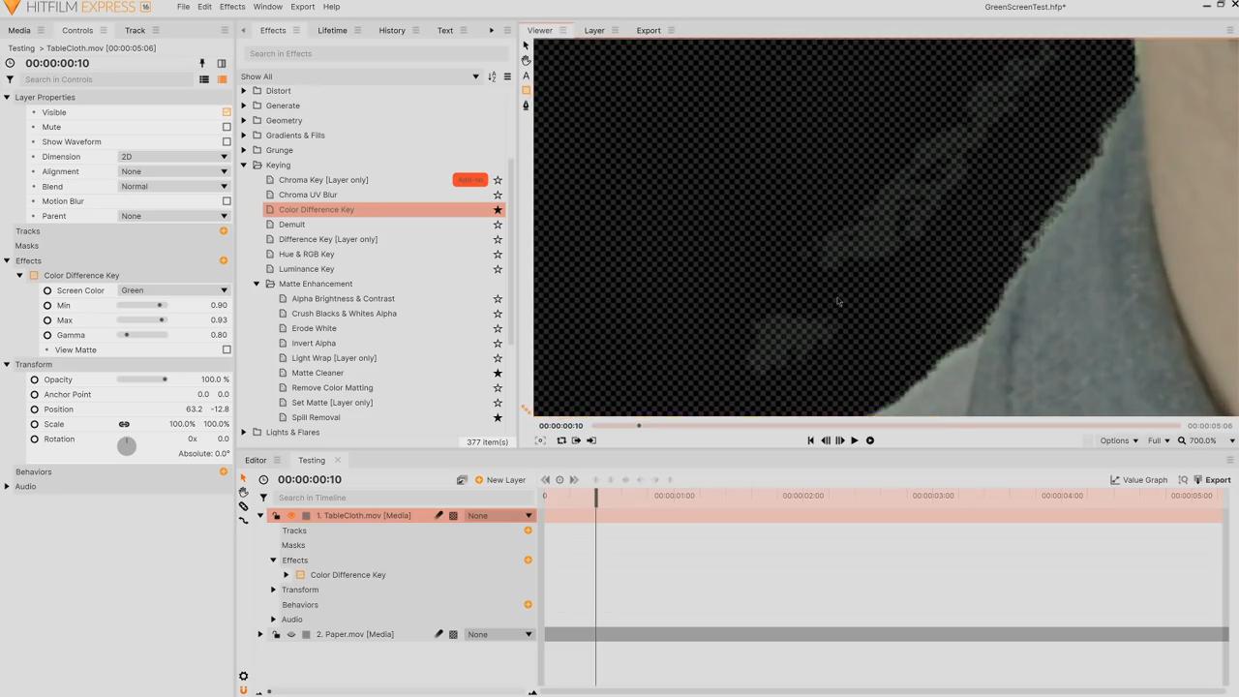Image resolution: width=1239 pixels, height=697 pixels.
Task: Open the Effects menu in menu bar
Action: click(x=232, y=7)
